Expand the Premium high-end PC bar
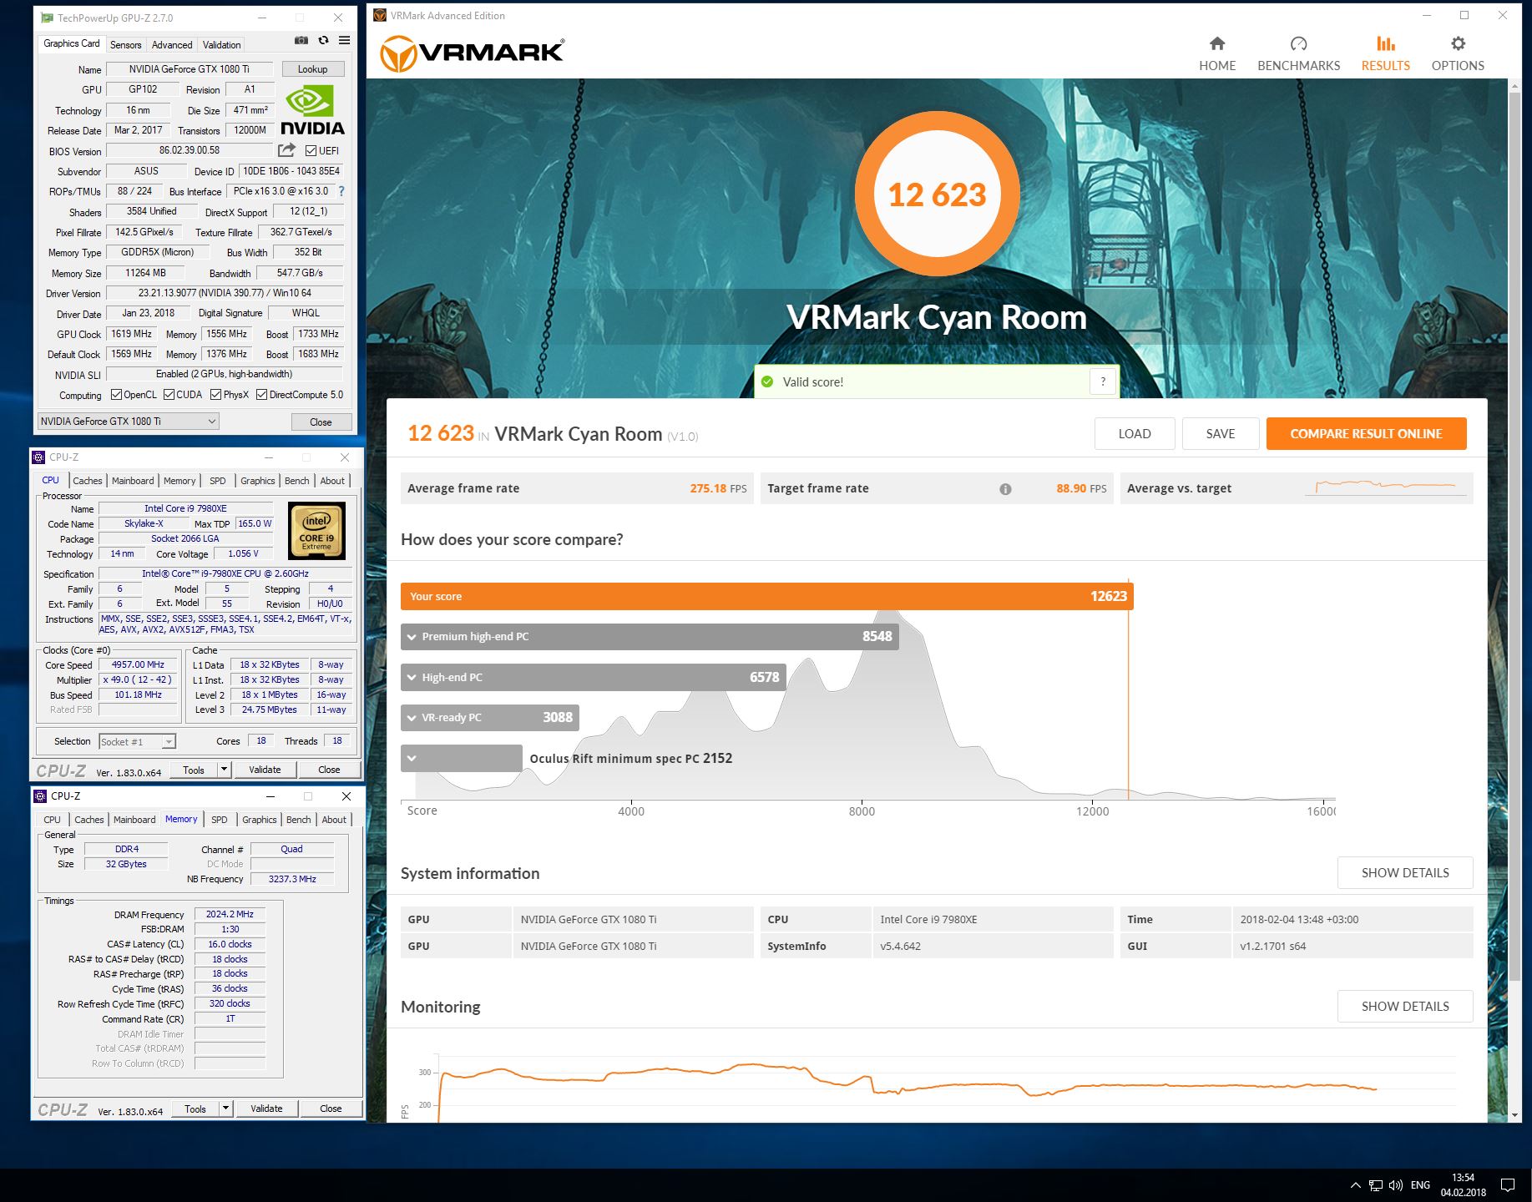Image resolution: width=1532 pixels, height=1202 pixels. (x=650, y=636)
